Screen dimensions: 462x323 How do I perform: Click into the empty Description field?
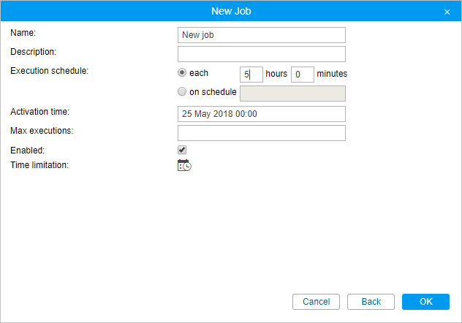click(262, 54)
